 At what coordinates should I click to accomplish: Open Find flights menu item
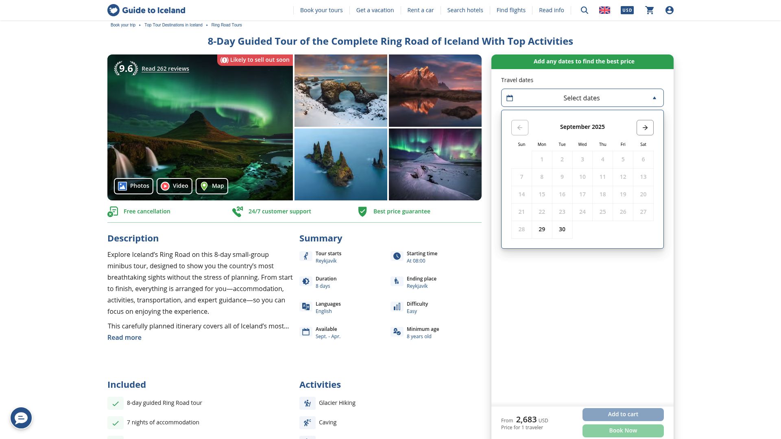click(511, 10)
